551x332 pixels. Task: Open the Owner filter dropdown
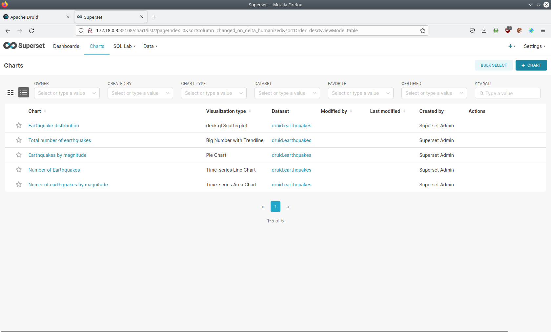pos(67,93)
